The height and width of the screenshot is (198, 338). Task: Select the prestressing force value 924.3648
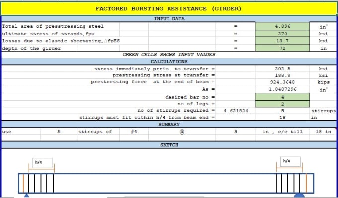282,82
